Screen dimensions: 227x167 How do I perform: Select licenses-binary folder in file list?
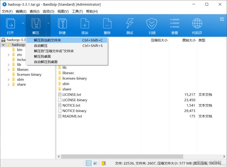72,78
